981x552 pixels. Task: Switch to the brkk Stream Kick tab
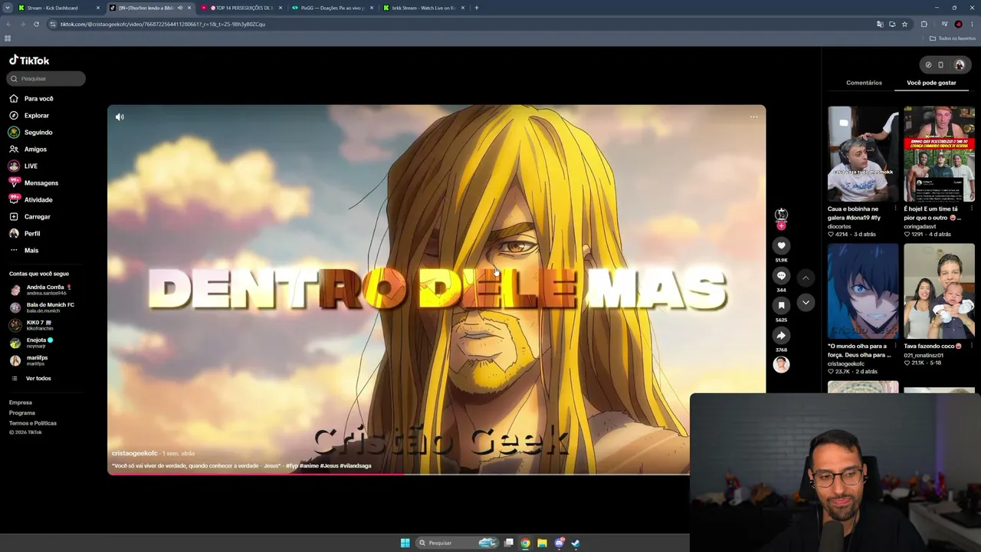tap(425, 8)
